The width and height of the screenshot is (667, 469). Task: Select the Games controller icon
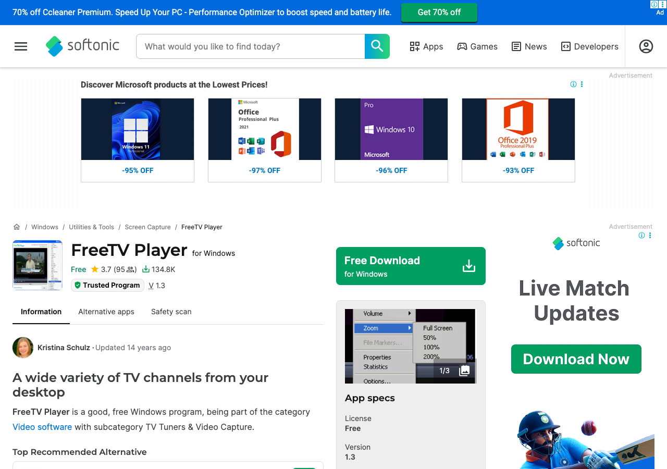coord(461,46)
